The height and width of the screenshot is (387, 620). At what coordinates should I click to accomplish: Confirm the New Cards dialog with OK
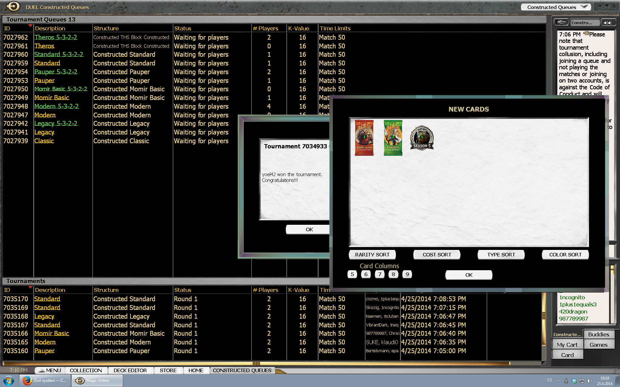click(x=469, y=275)
